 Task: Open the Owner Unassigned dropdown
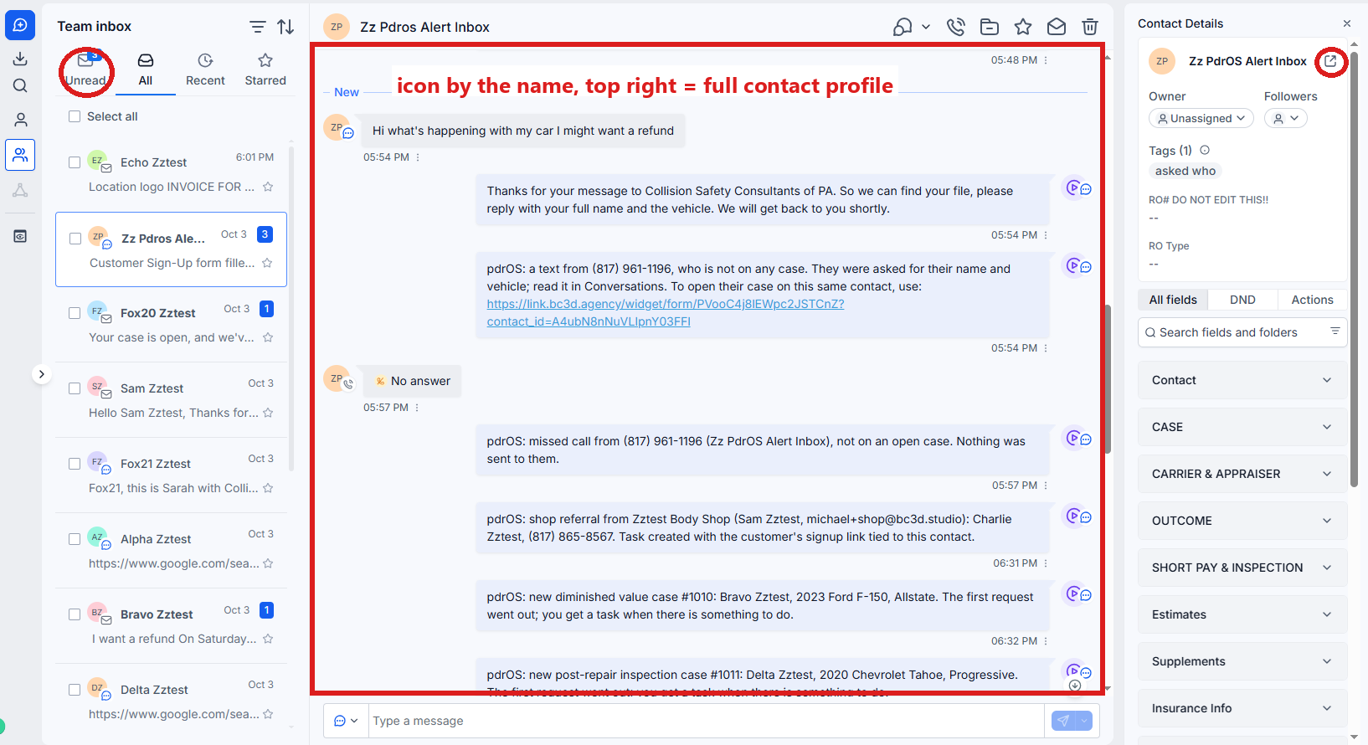pos(1201,118)
